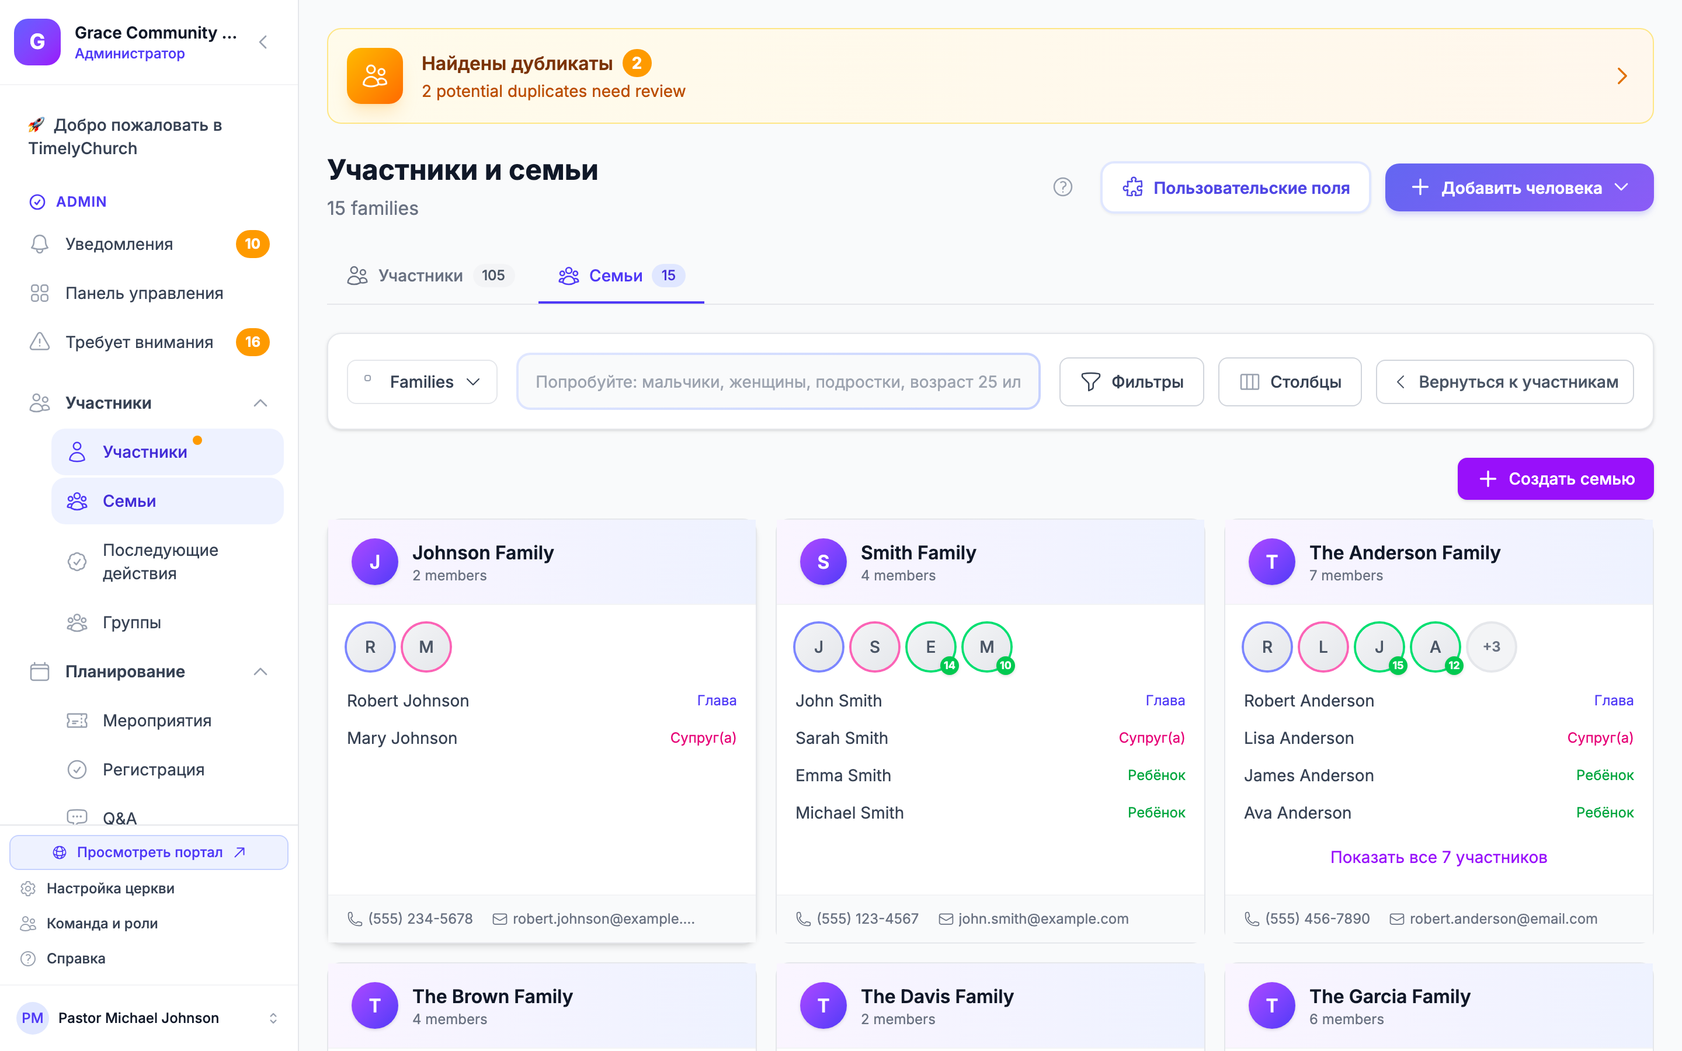The width and height of the screenshot is (1682, 1051).
Task: Open Мероприятия in sidebar
Action: pyautogui.click(x=168, y=720)
